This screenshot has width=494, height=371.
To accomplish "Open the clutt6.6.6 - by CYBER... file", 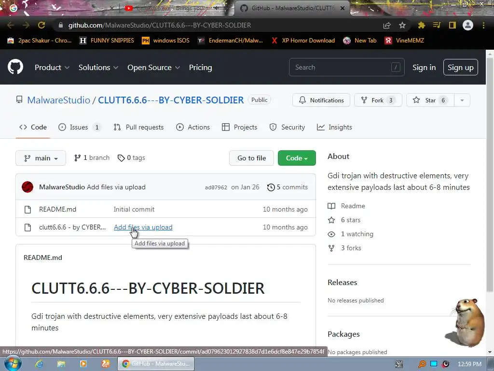I will pyautogui.click(x=72, y=228).
